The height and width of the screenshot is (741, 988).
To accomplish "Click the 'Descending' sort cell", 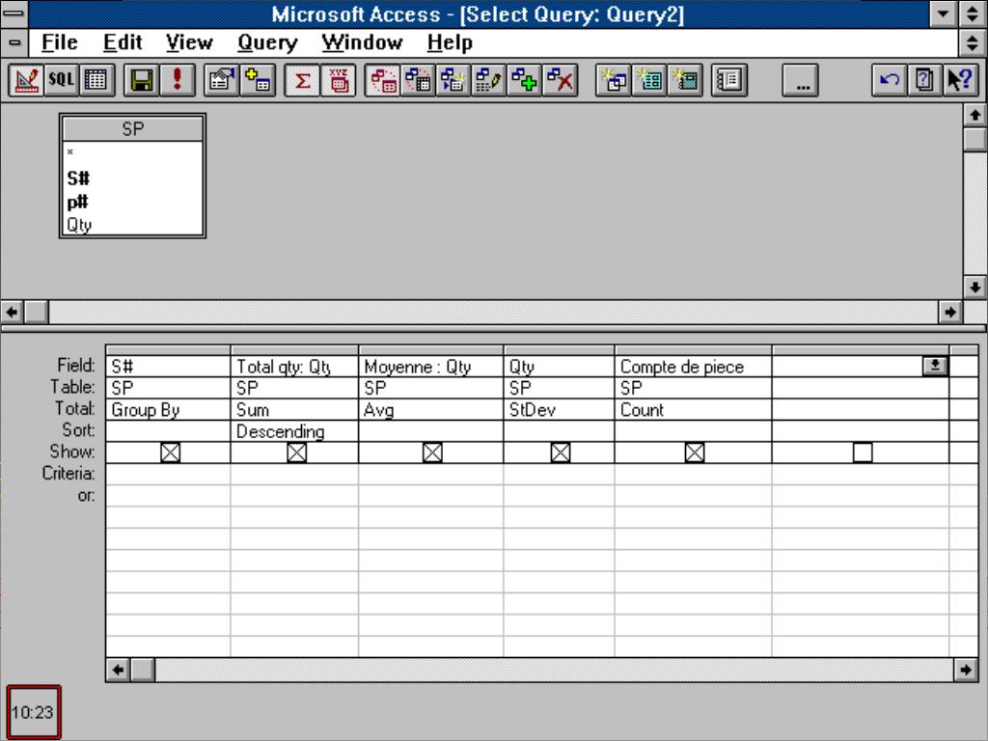I will [x=294, y=431].
